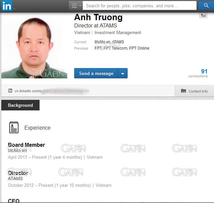The image size is (214, 203).
Task: Click the LinkedIn logo in the header
Action: tap(7, 6)
